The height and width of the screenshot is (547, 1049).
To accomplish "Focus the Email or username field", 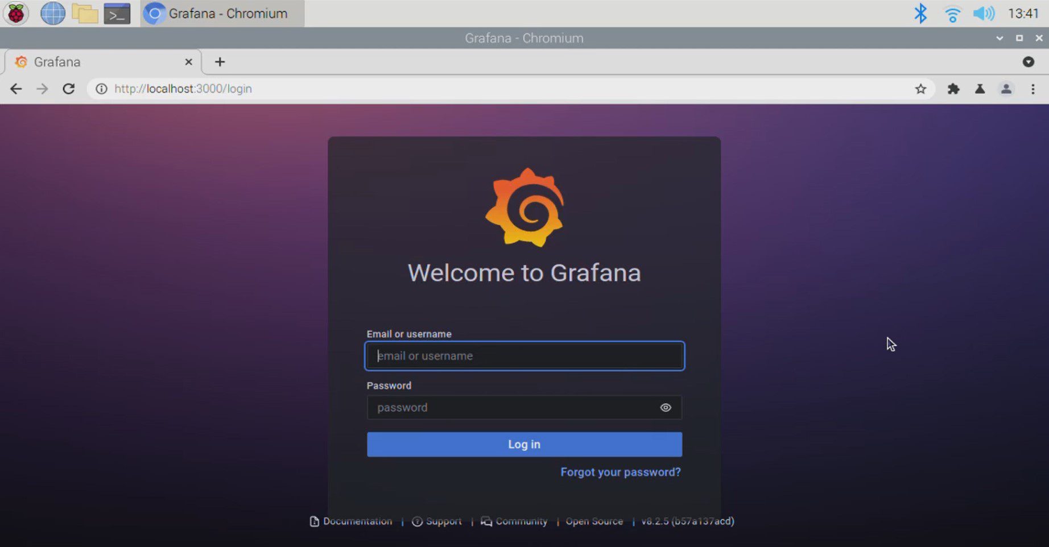I will tap(524, 356).
